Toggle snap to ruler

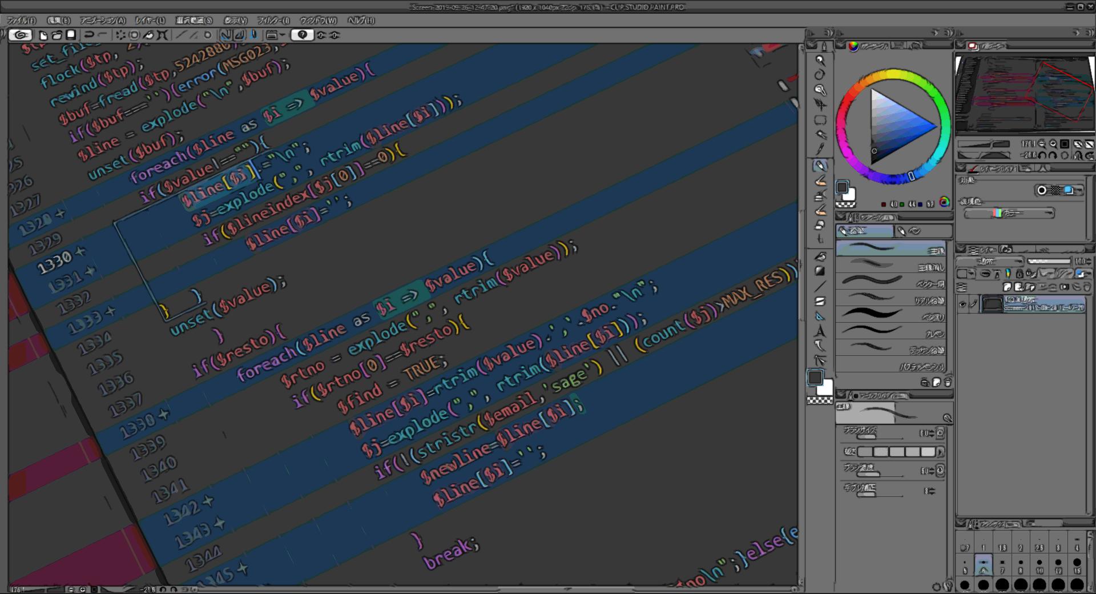225,35
